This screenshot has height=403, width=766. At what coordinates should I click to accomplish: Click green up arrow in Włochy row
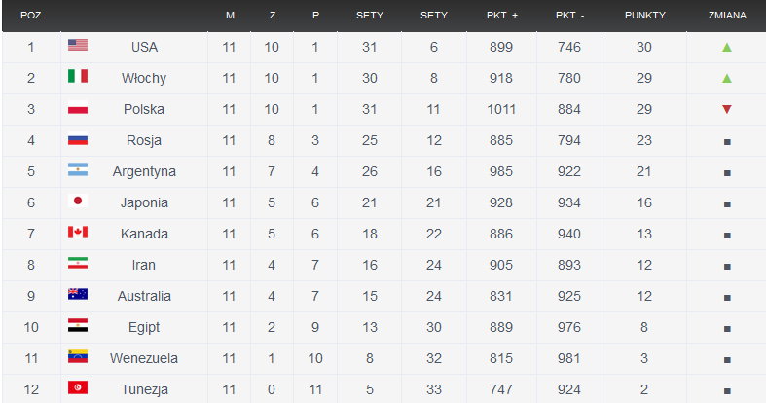tap(727, 78)
